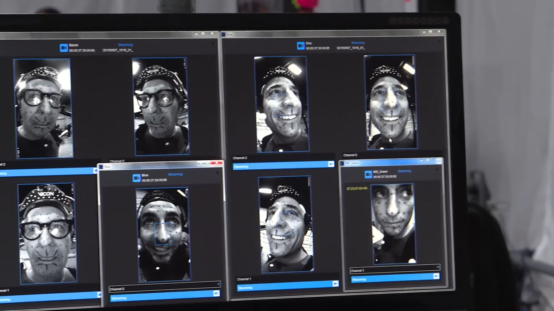
Task: Click the app icon in the Blue window title bar
Action: point(101,166)
